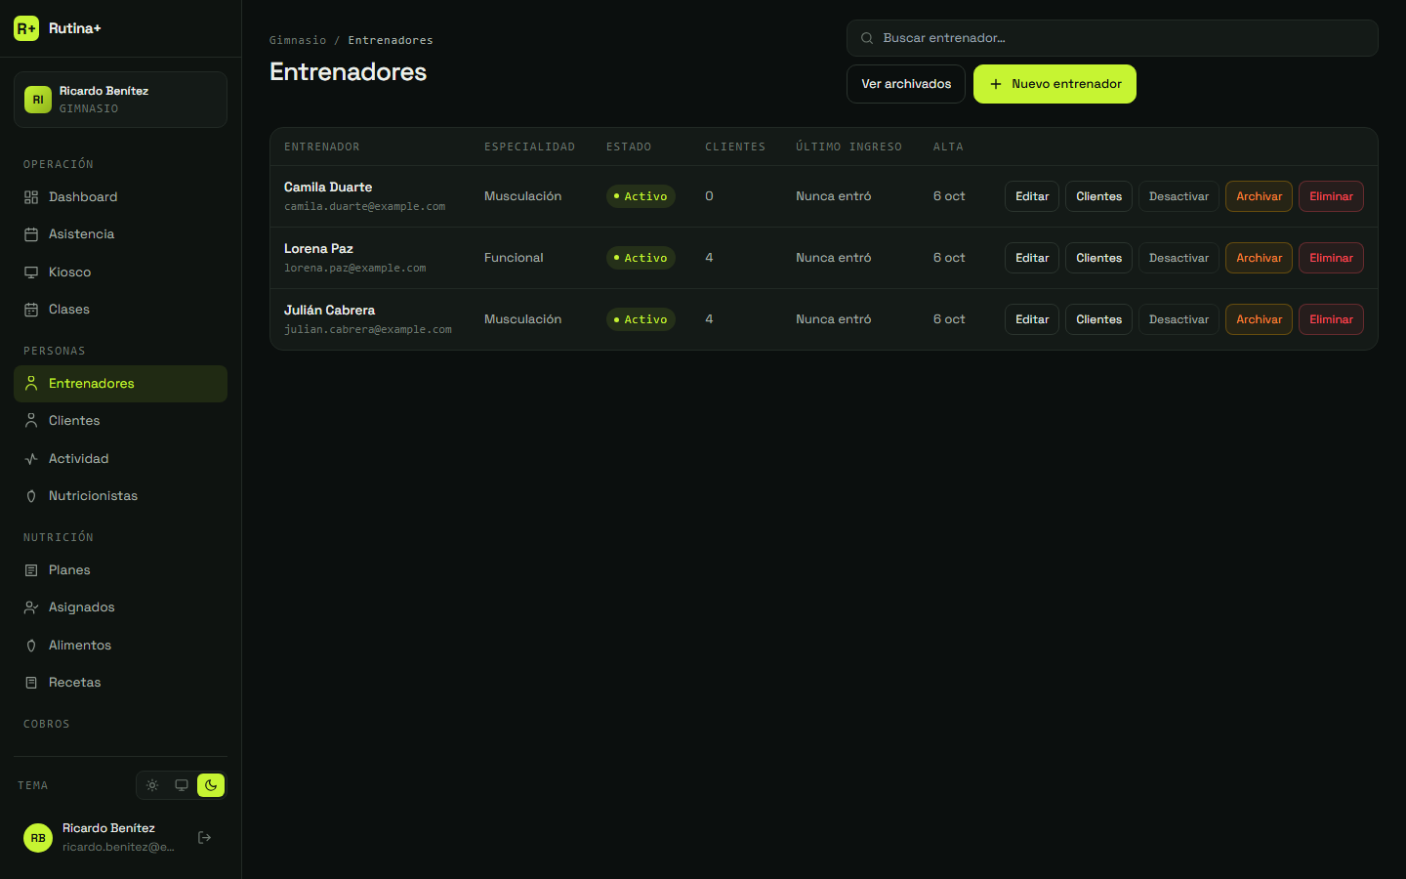
Task: Edit Camila Duarte's trainer record
Action: tap(1032, 196)
